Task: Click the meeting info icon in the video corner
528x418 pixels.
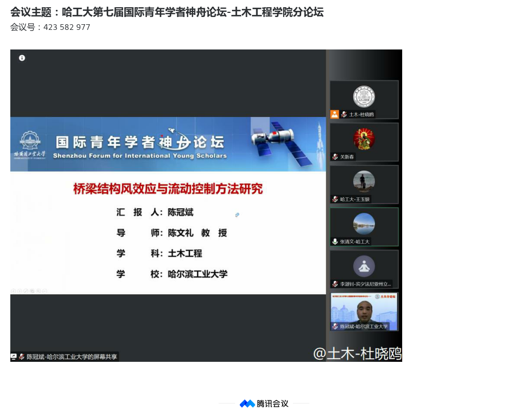Action: point(22,58)
